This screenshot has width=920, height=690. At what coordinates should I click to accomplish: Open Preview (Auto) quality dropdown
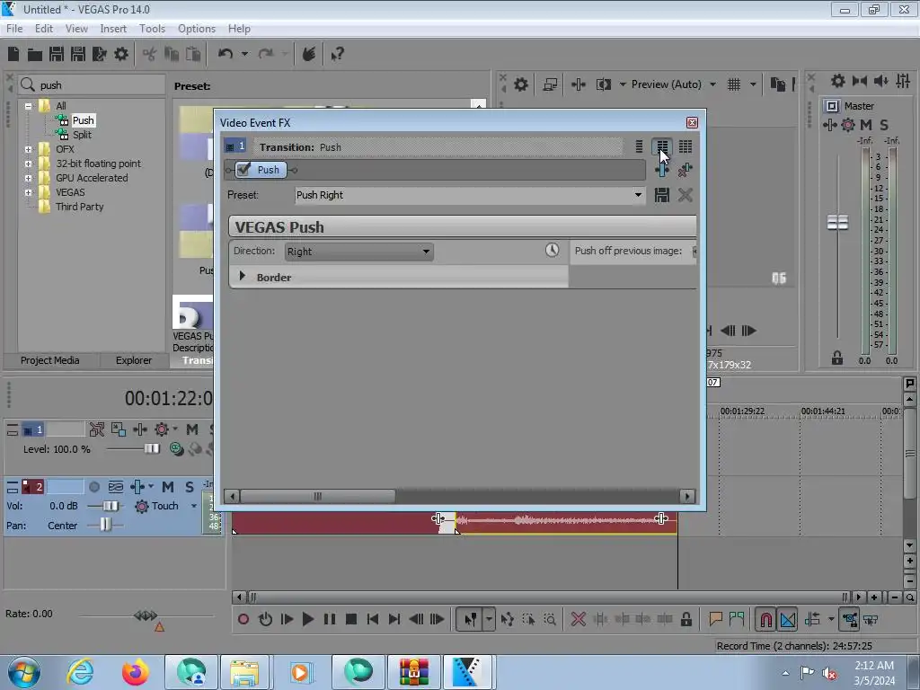tap(712, 84)
